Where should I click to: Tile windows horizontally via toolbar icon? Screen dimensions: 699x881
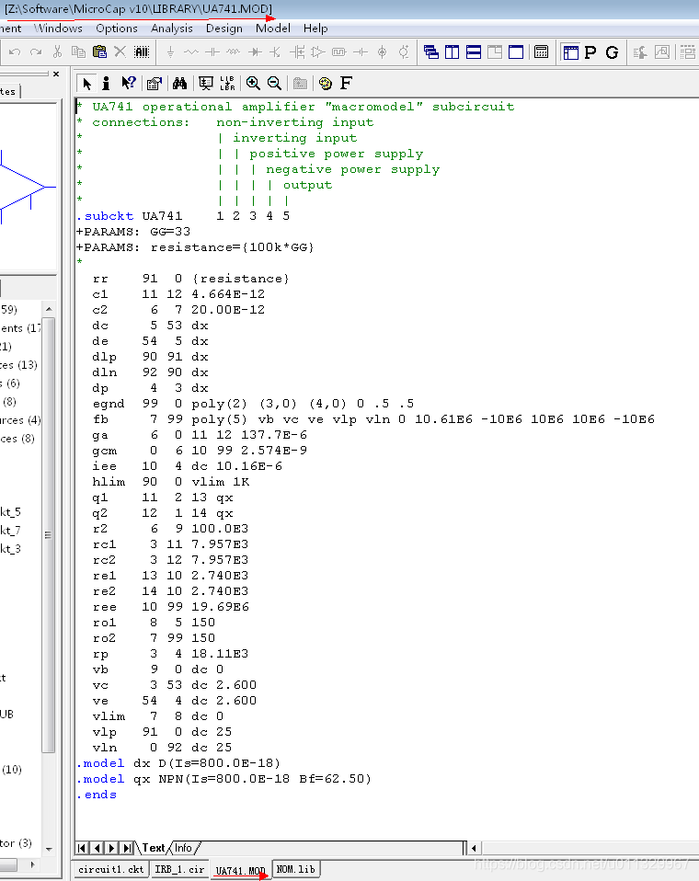474,52
